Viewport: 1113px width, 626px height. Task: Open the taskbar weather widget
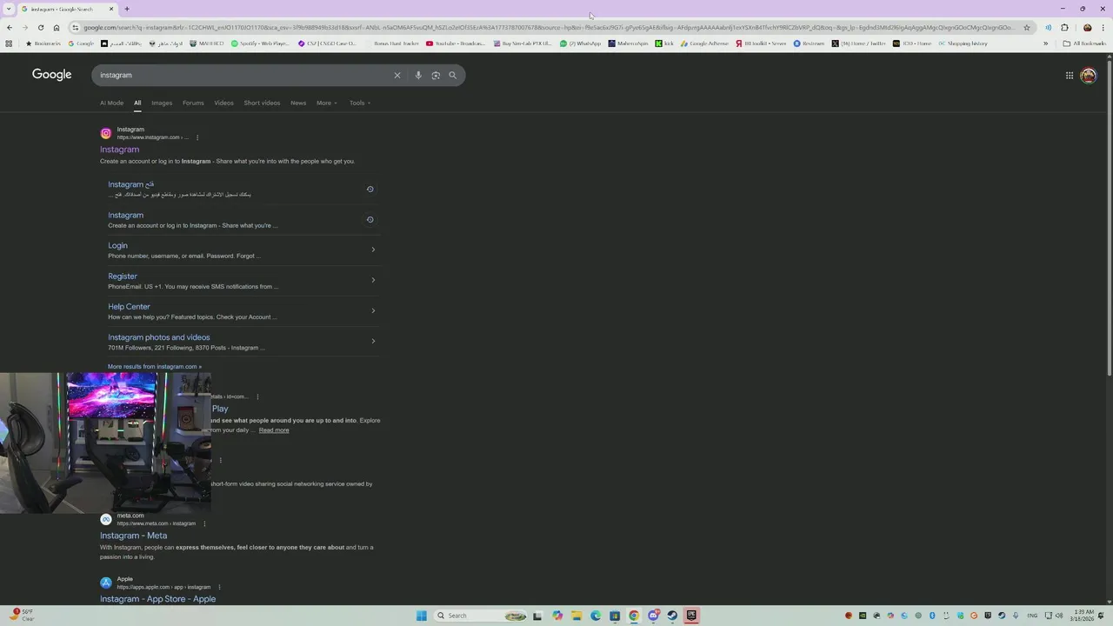point(22,616)
